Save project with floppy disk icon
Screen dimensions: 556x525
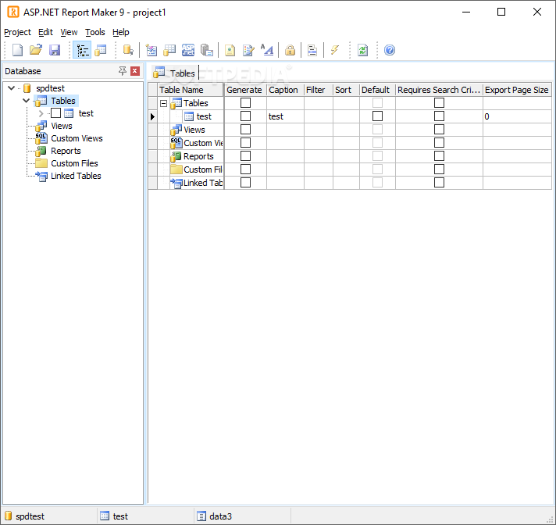point(54,50)
